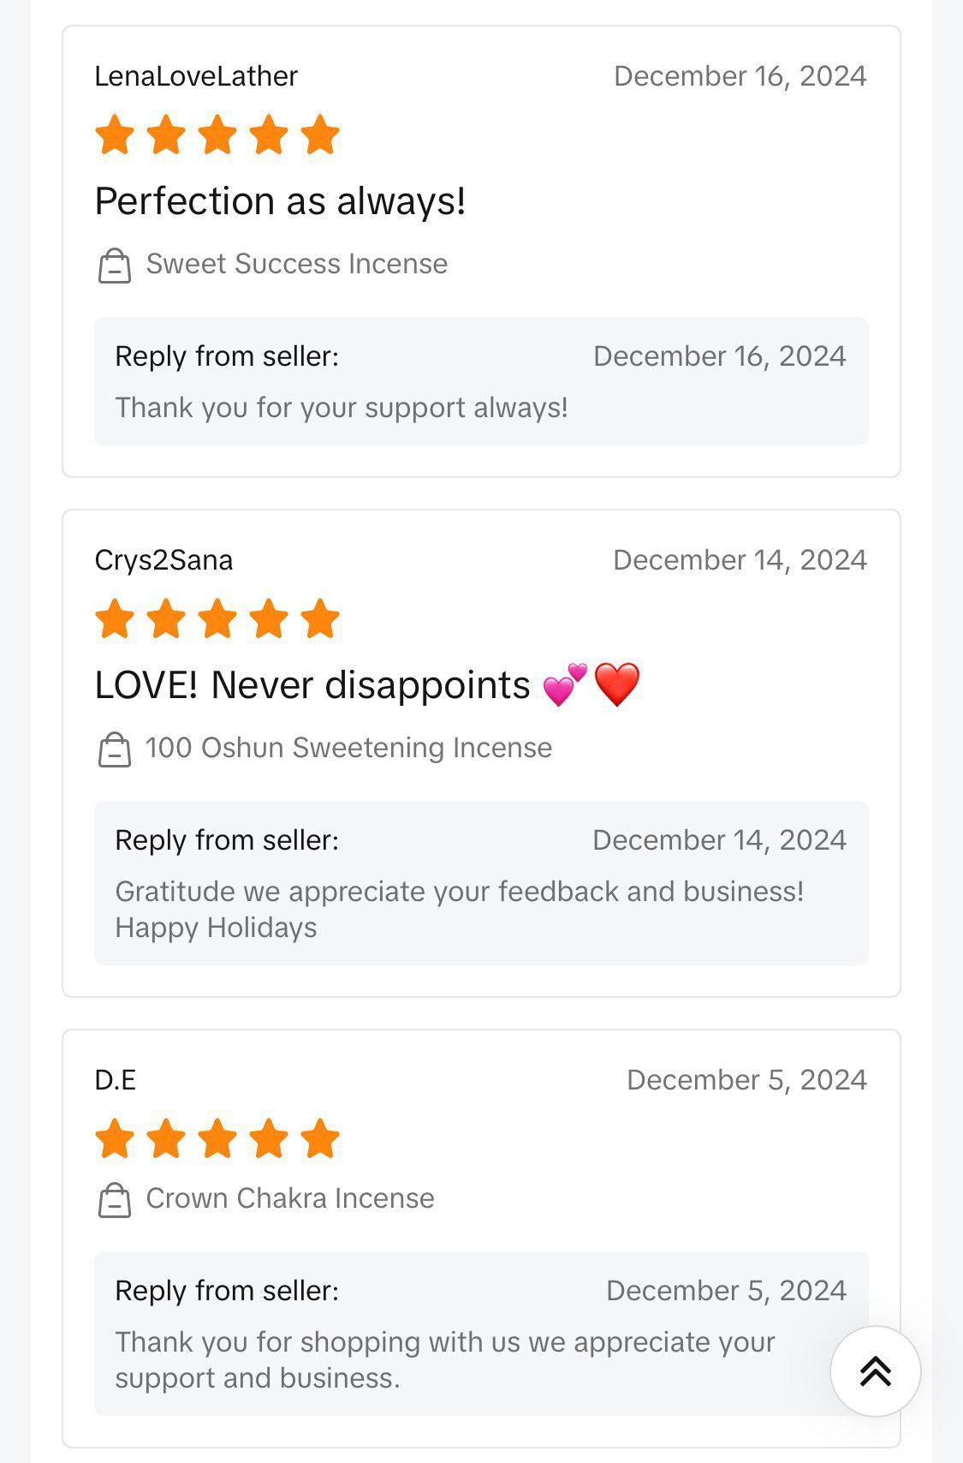This screenshot has width=963, height=1463.
Task: Click seller reply 'Thank you for your support always!'
Action: pos(342,408)
